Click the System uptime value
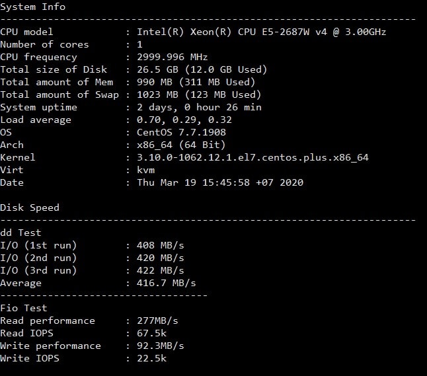This screenshot has width=427, height=376. tap(199, 107)
